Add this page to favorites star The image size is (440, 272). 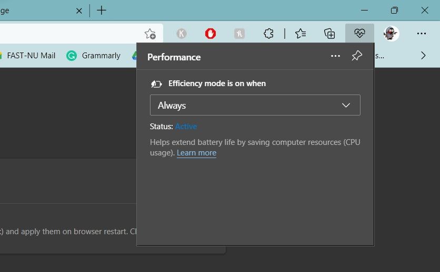pos(150,34)
